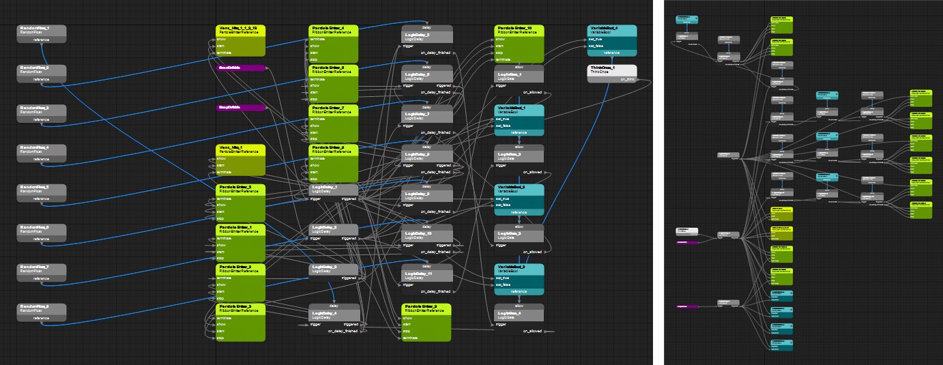Select the LogicDelay_11 node
The image size is (943, 365).
[x=426, y=278]
